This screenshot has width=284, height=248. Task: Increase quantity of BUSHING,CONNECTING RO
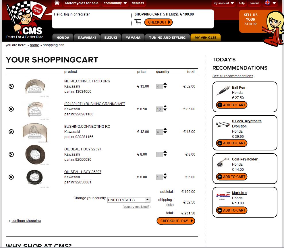(x=165, y=129)
